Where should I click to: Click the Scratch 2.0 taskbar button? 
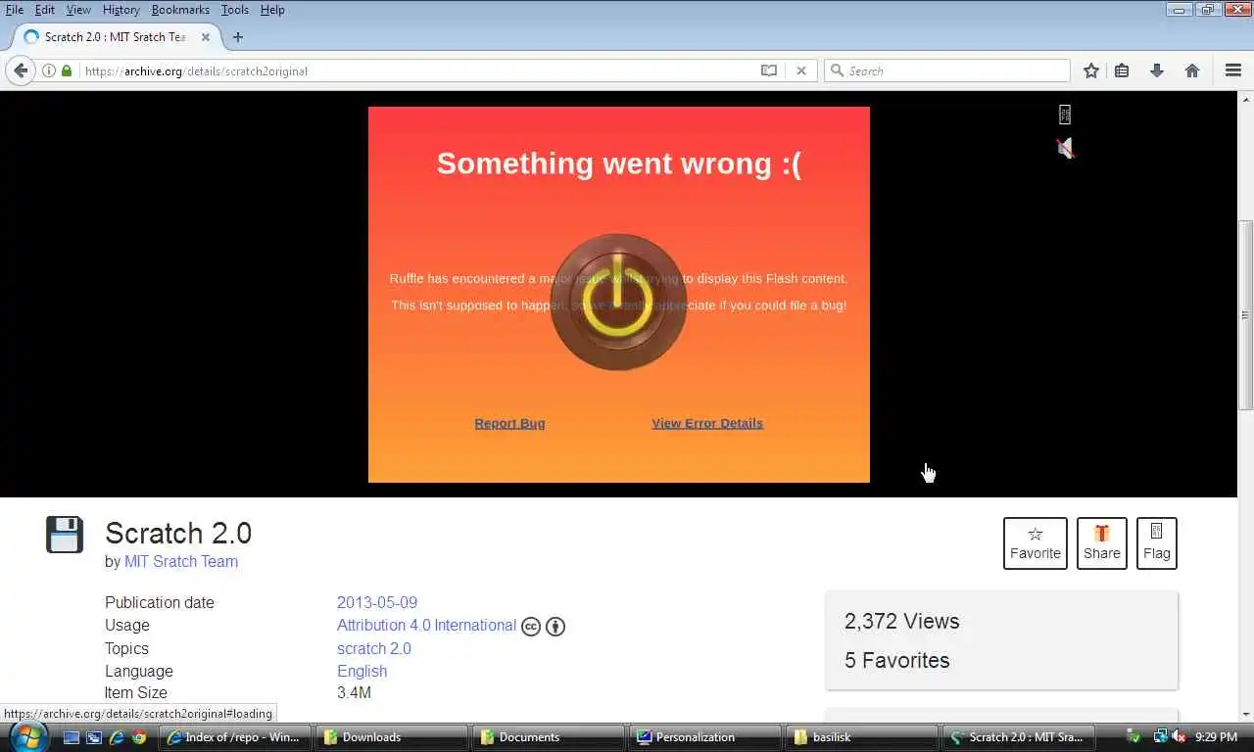point(1020,737)
